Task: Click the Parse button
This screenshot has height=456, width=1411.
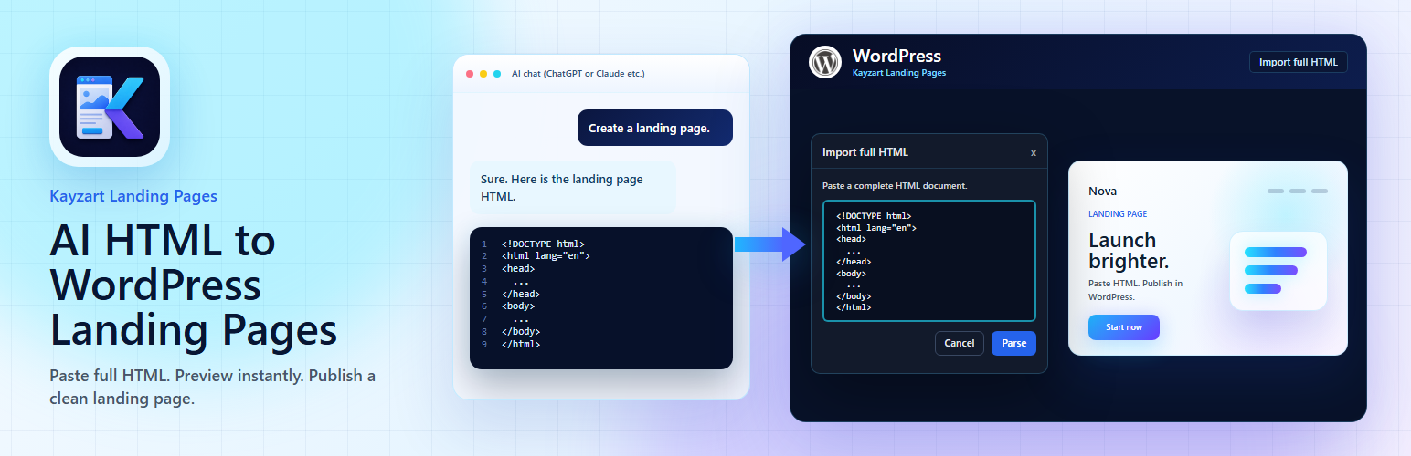Action: click(1013, 343)
